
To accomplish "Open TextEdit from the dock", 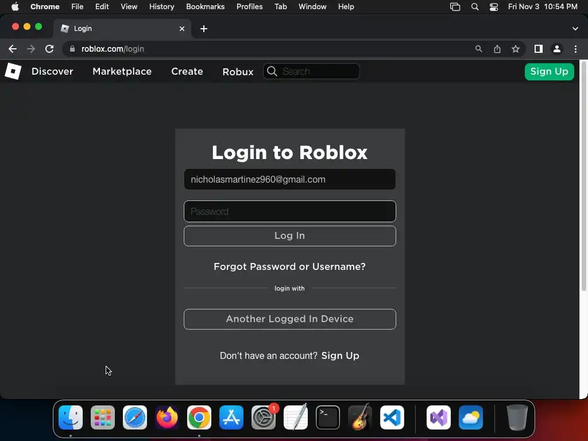I will 296,417.
